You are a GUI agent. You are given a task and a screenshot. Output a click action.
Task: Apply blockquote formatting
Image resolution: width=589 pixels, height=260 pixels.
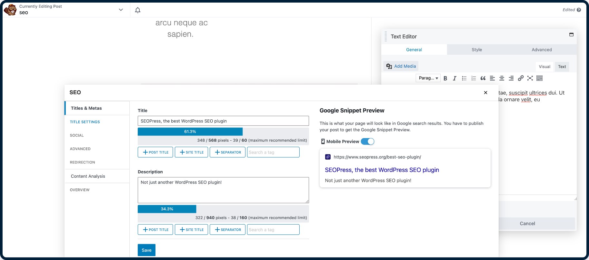(x=483, y=78)
